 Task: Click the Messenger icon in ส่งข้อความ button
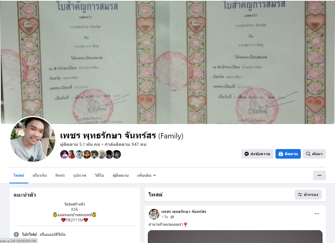(x=247, y=154)
